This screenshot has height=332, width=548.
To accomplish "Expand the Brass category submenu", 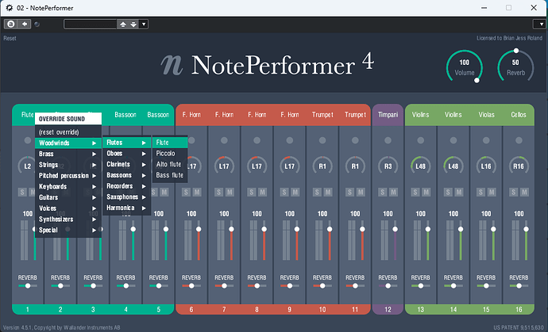I will [68, 154].
